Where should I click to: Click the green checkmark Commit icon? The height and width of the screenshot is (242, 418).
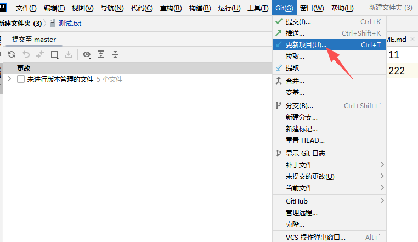[x=279, y=21]
